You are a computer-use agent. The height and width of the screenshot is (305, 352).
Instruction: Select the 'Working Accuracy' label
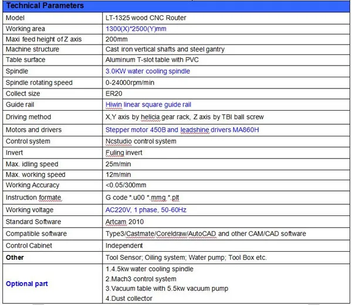(32, 186)
